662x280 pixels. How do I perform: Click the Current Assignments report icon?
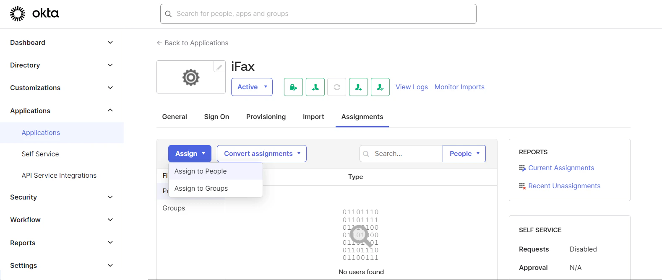click(x=522, y=168)
